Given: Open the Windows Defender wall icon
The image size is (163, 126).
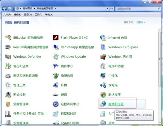Looking at the screenshot, I should coord(8,57).
